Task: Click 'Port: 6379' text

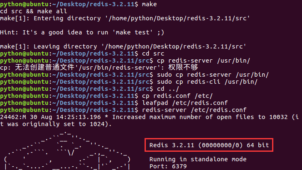Action: (168, 166)
